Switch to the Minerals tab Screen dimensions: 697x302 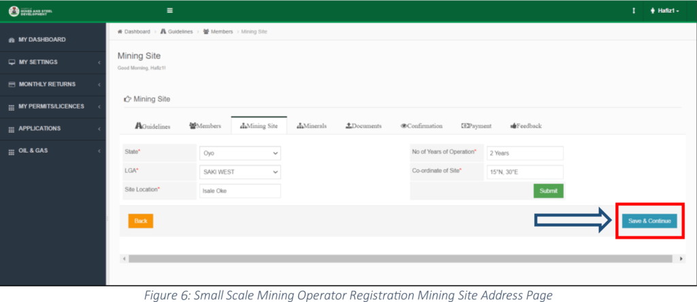tap(312, 126)
